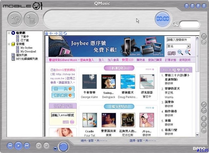Click the visualization starburst side button
Image resolution: width=209 pixels, height=153 pixels.
(204, 118)
